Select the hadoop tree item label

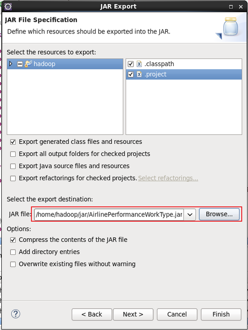pos(44,64)
